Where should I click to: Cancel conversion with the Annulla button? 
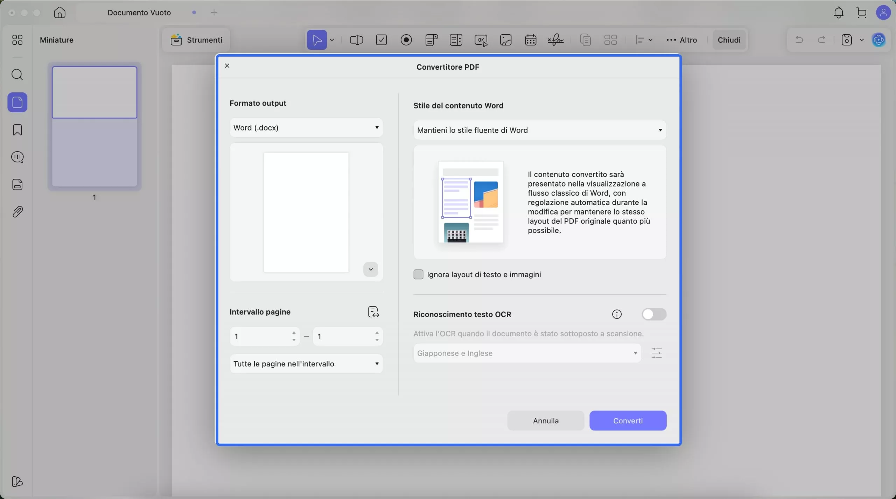[545, 421]
